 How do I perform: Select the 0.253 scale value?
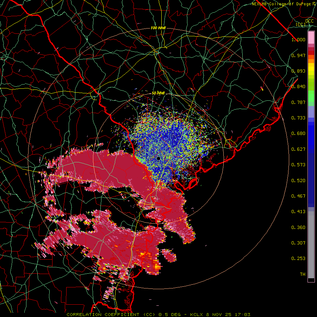(298, 259)
